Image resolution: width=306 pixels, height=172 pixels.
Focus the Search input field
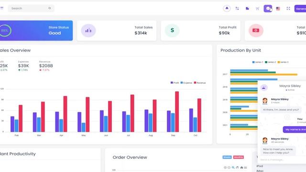pyautogui.click(x=31, y=9)
